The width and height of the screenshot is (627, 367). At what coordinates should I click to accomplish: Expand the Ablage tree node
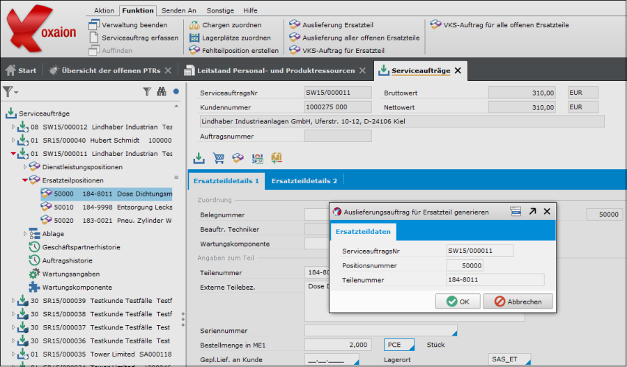pos(26,234)
